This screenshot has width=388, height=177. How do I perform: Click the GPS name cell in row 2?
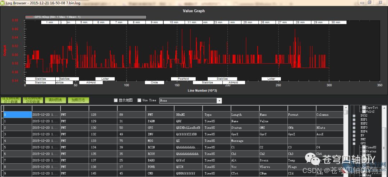click(160, 128)
